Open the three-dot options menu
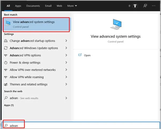This screenshot has width=161, height=129. [x=153, y=6]
